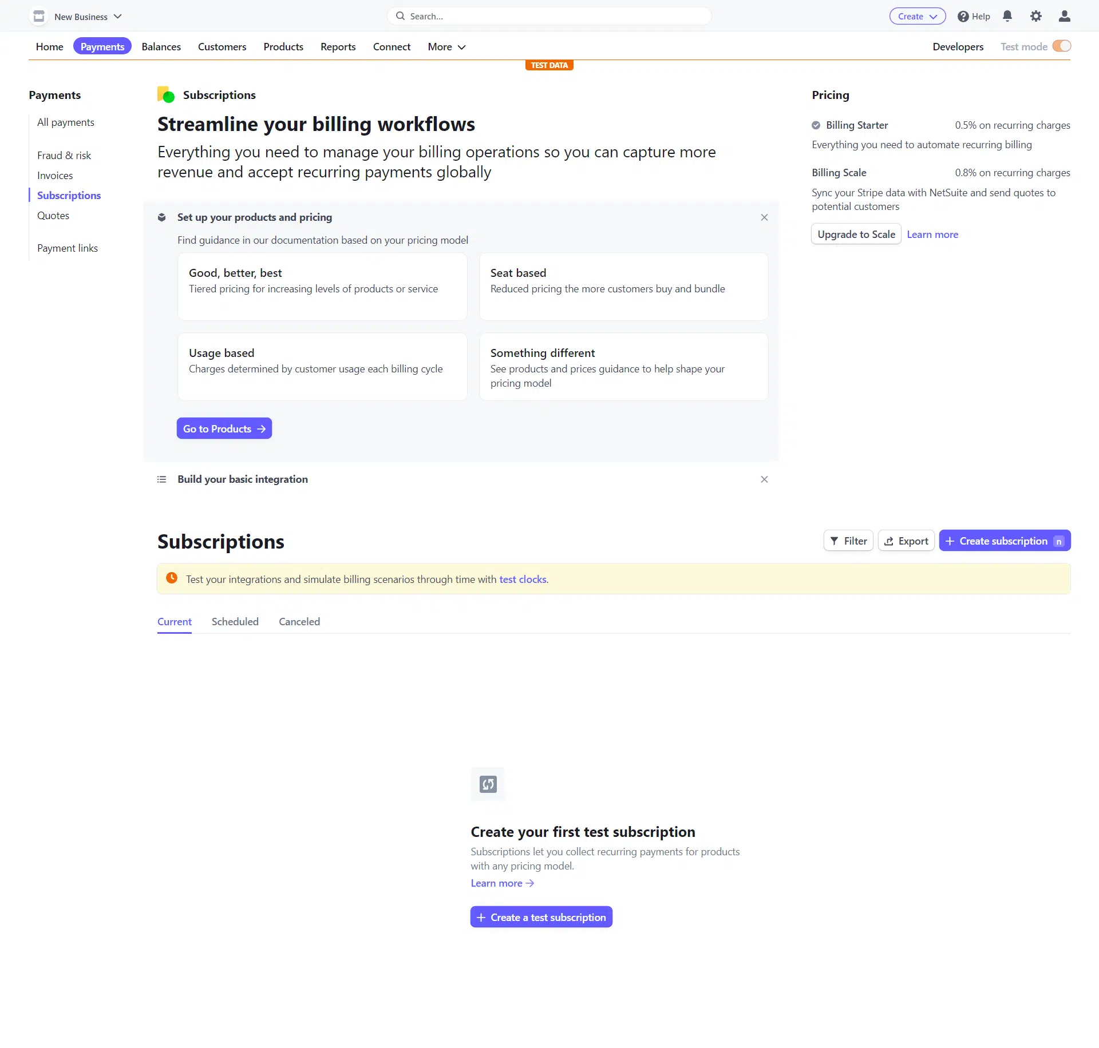
Task: Open the Create dropdown button
Action: coord(917,16)
